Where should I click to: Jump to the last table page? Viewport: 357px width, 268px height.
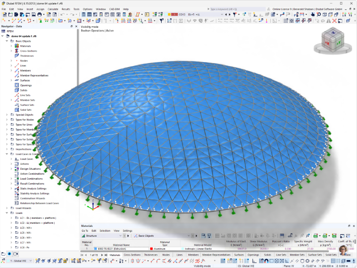point(106,255)
